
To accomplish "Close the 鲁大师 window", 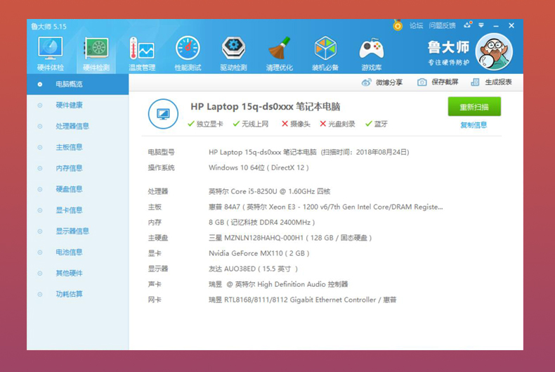I will 511,25.
